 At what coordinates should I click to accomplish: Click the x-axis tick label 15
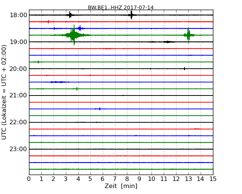pos(213,179)
